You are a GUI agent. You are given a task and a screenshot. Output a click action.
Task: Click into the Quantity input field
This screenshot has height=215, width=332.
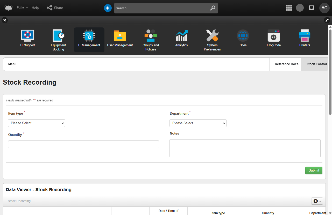click(83, 144)
